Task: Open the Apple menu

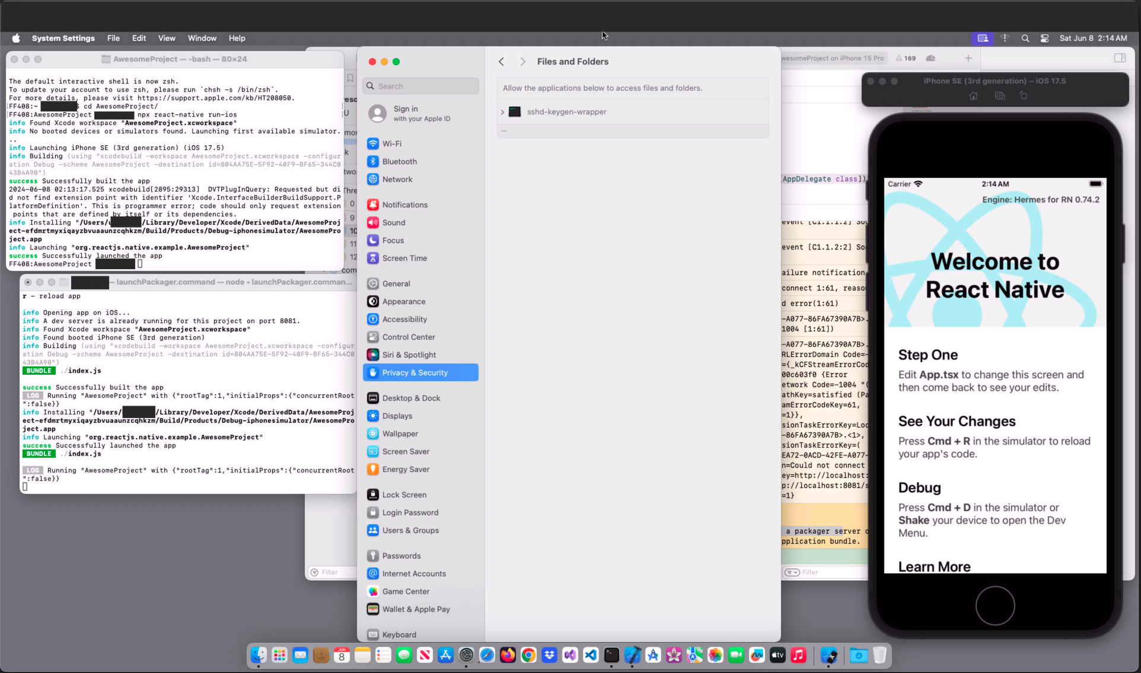Action: pyautogui.click(x=16, y=38)
